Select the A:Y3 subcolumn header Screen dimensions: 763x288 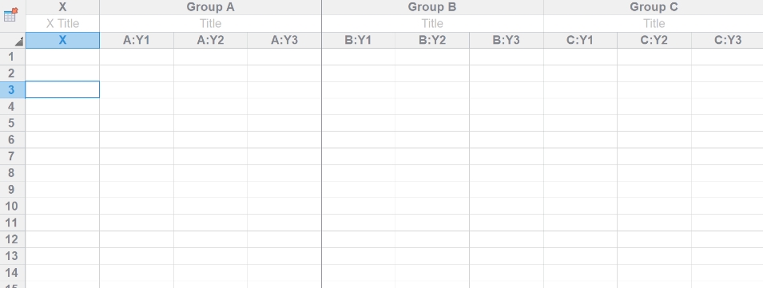(x=284, y=41)
